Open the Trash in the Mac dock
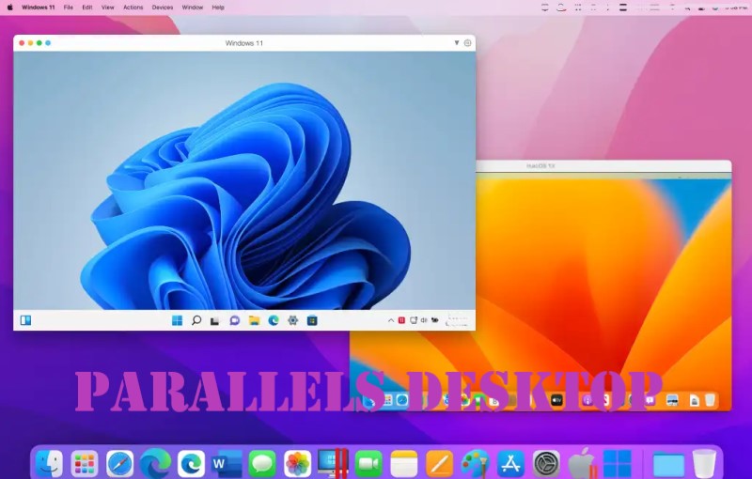Screen dimensions: 752x479 tap(704, 464)
